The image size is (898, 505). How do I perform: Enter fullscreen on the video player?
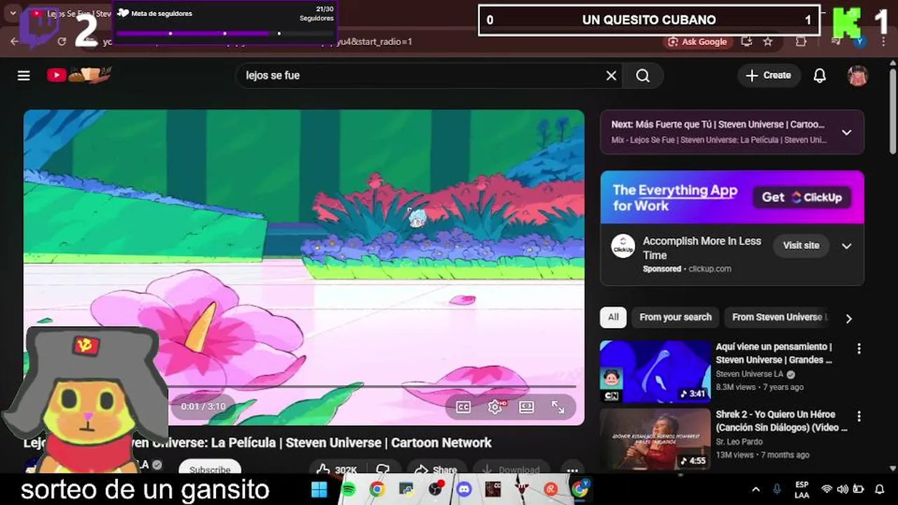pyautogui.click(x=558, y=407)
